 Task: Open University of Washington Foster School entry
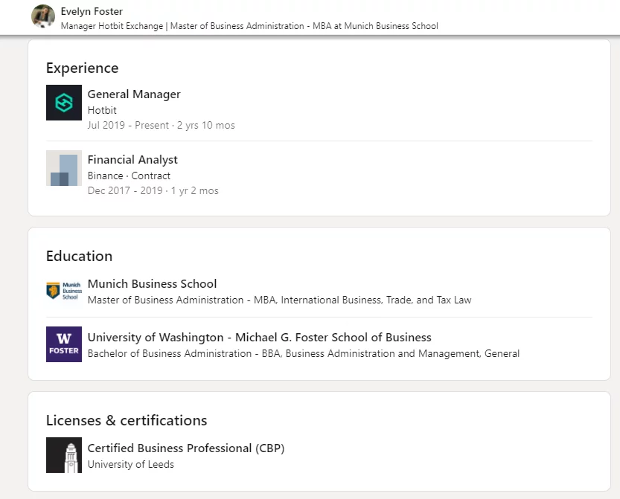(259, 338)
